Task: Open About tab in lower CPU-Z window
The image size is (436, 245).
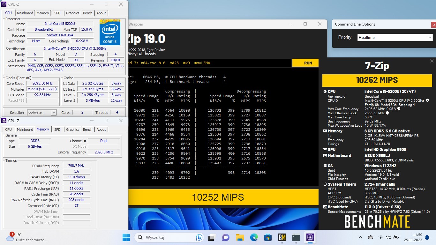Action: click(x=101, y=130)
